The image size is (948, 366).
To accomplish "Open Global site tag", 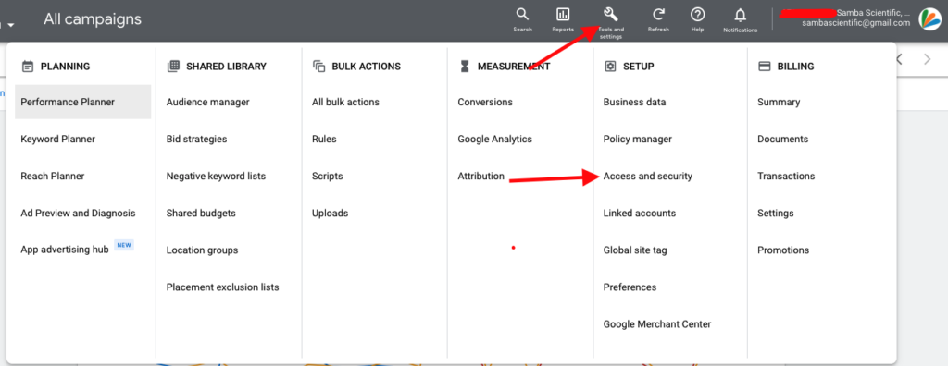I will pos(635,250).
